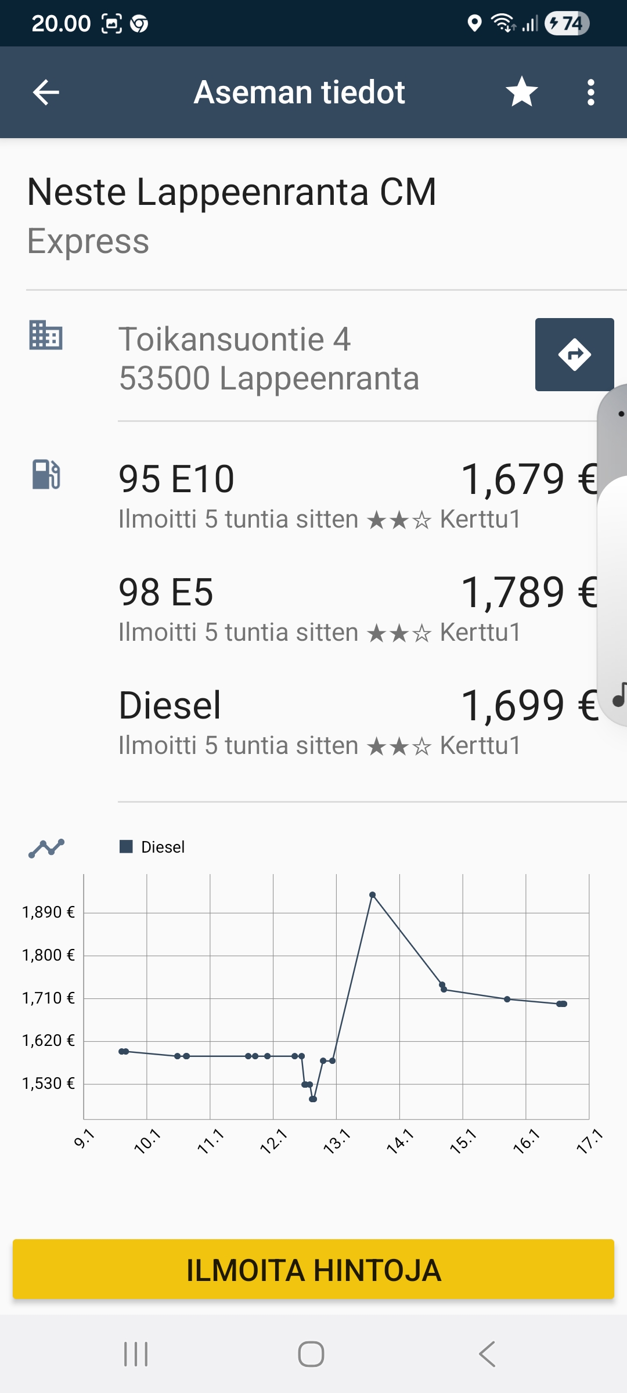
Task: Tap Kerttu1 reporter under 95 E10
Action: pyautogui.click(x=480, y=519)
